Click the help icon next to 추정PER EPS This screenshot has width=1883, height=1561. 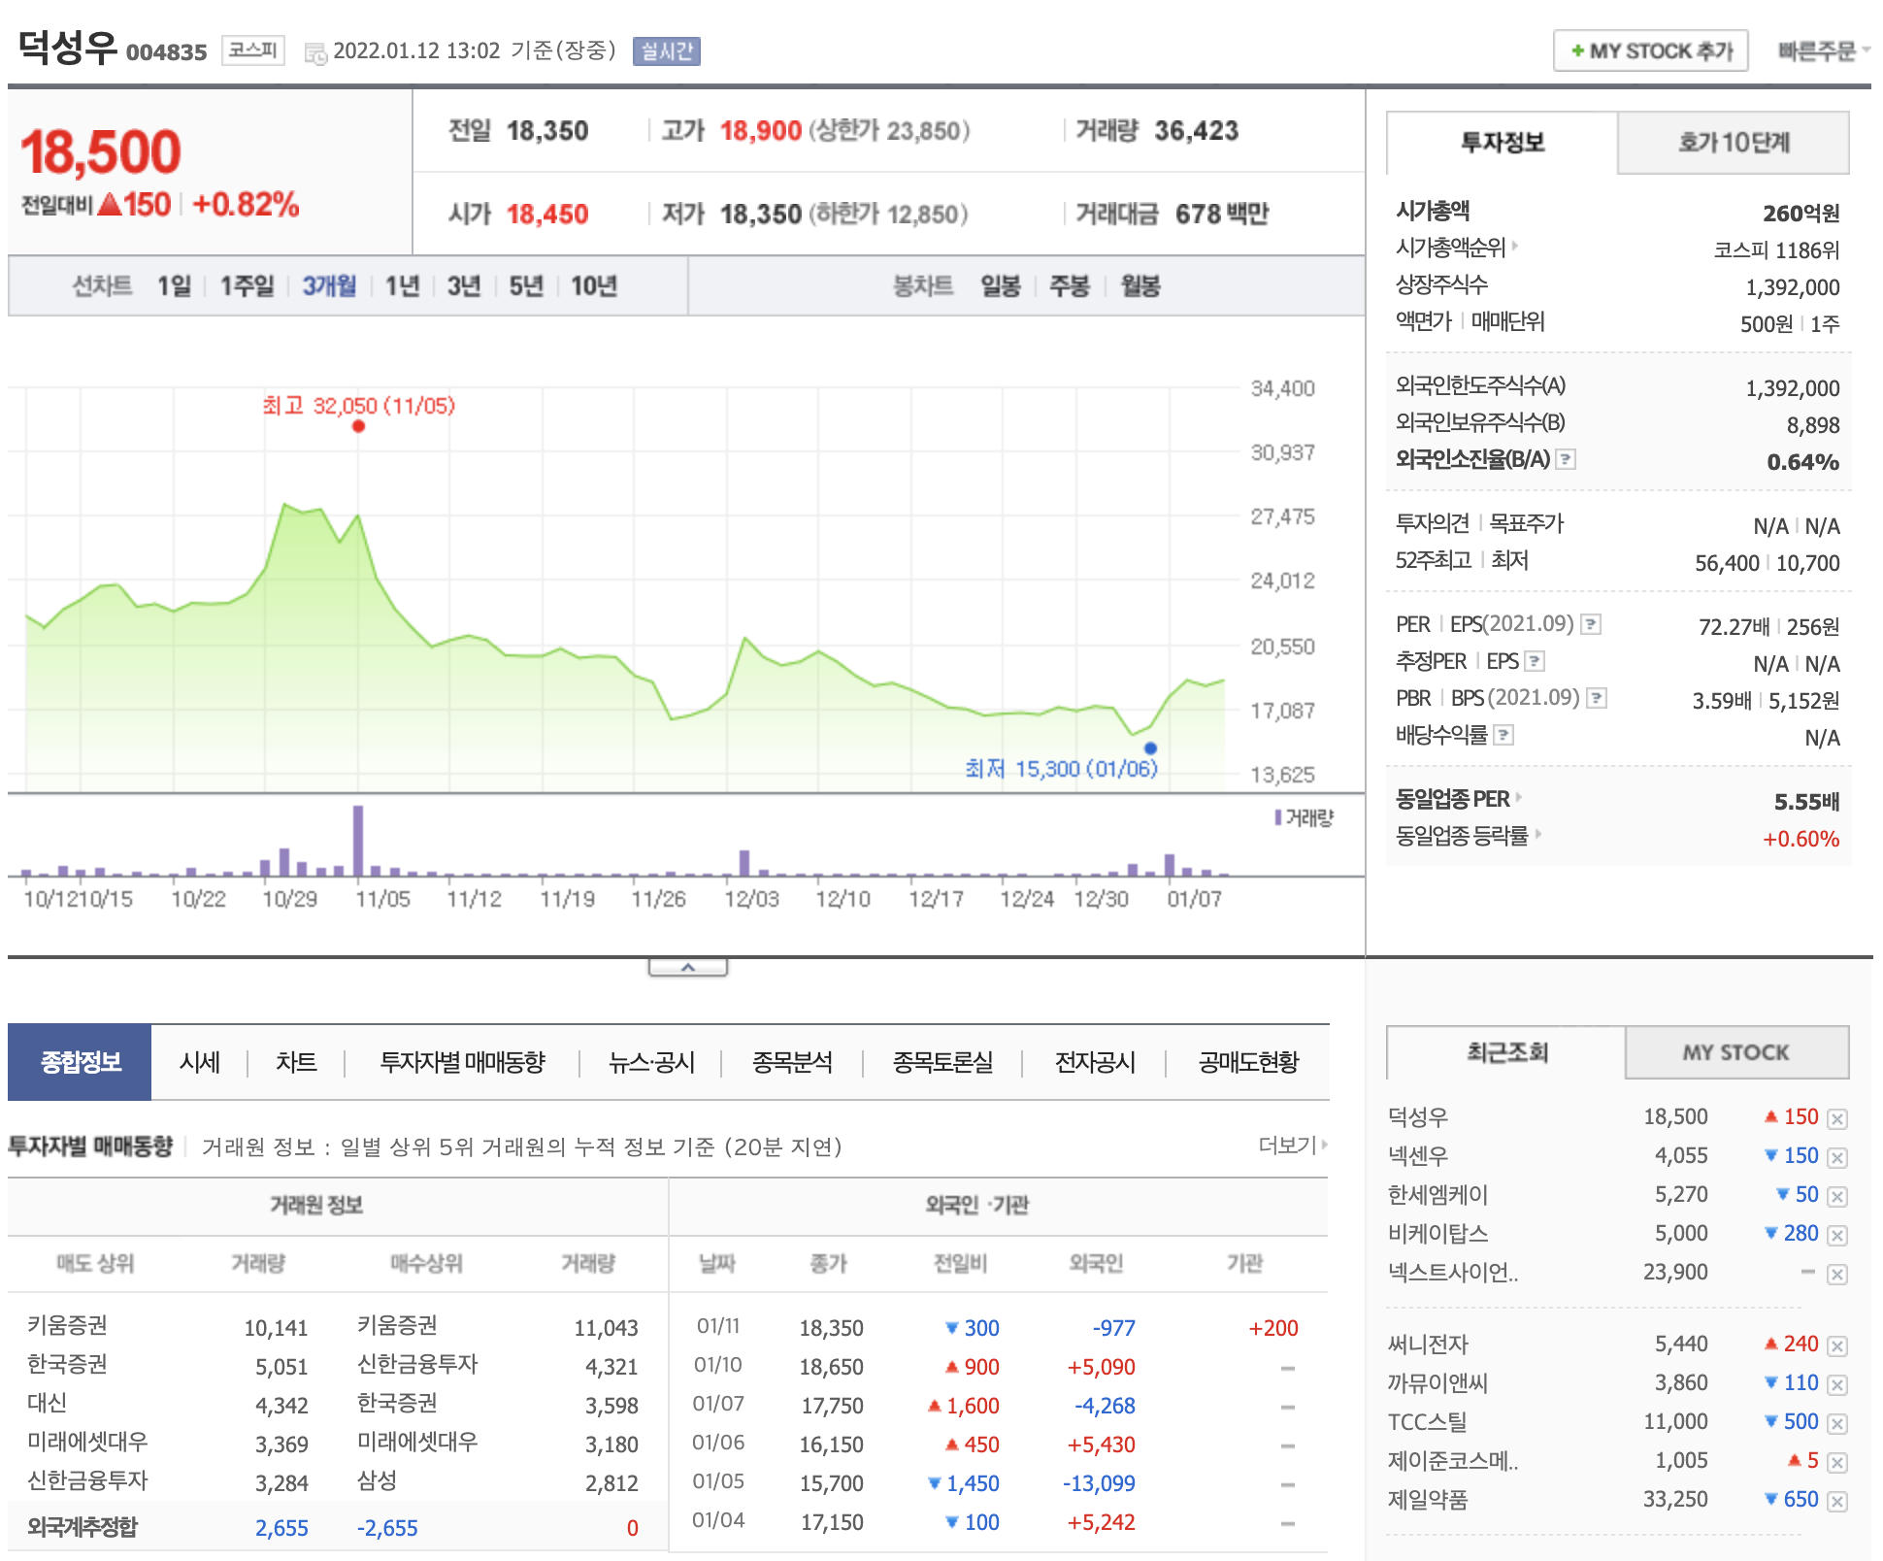click(x=1534, y=661)
